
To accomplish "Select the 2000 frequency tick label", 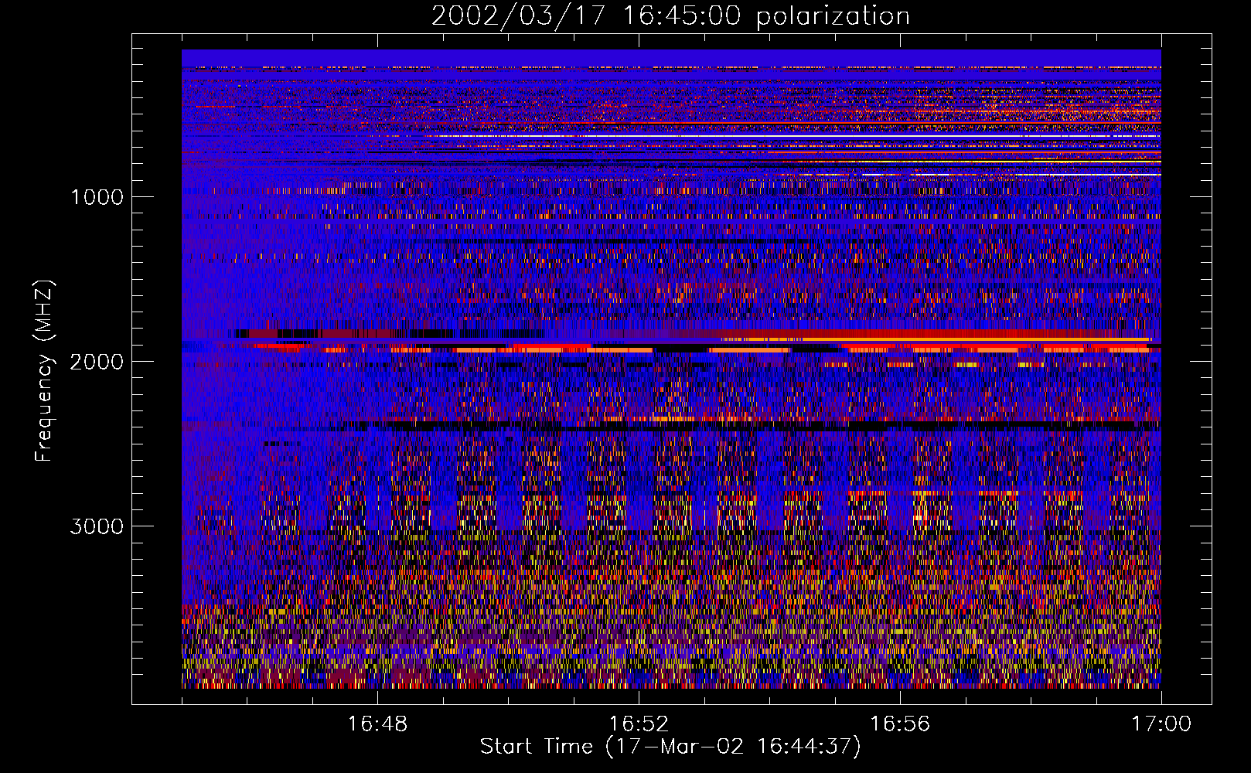I will 97,362.
